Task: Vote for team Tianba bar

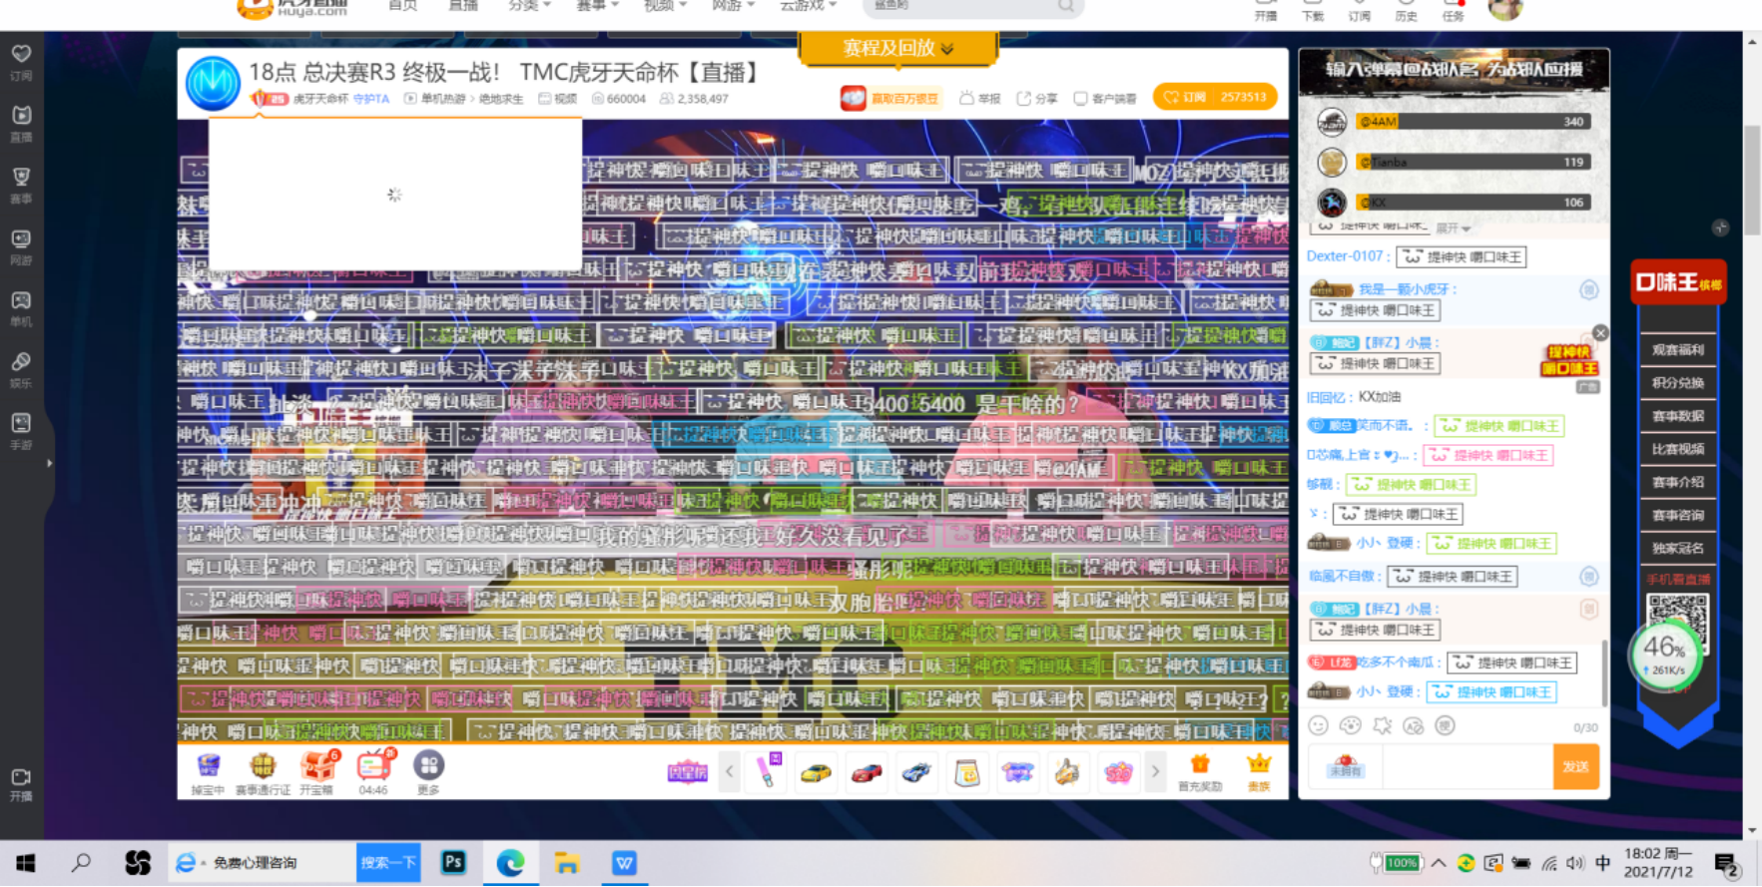Action: [1471, 162]
